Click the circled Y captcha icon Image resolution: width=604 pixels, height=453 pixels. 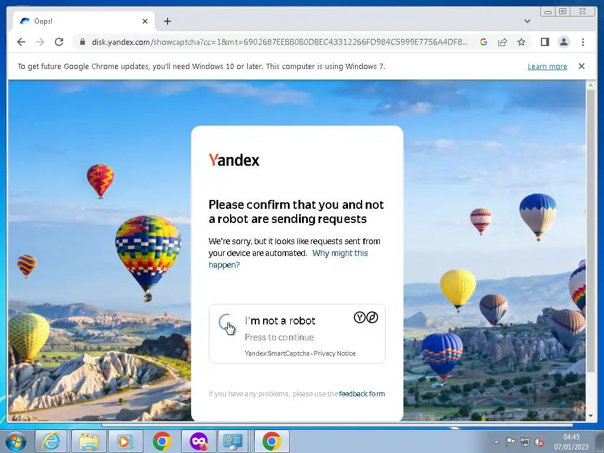point(359,317)
